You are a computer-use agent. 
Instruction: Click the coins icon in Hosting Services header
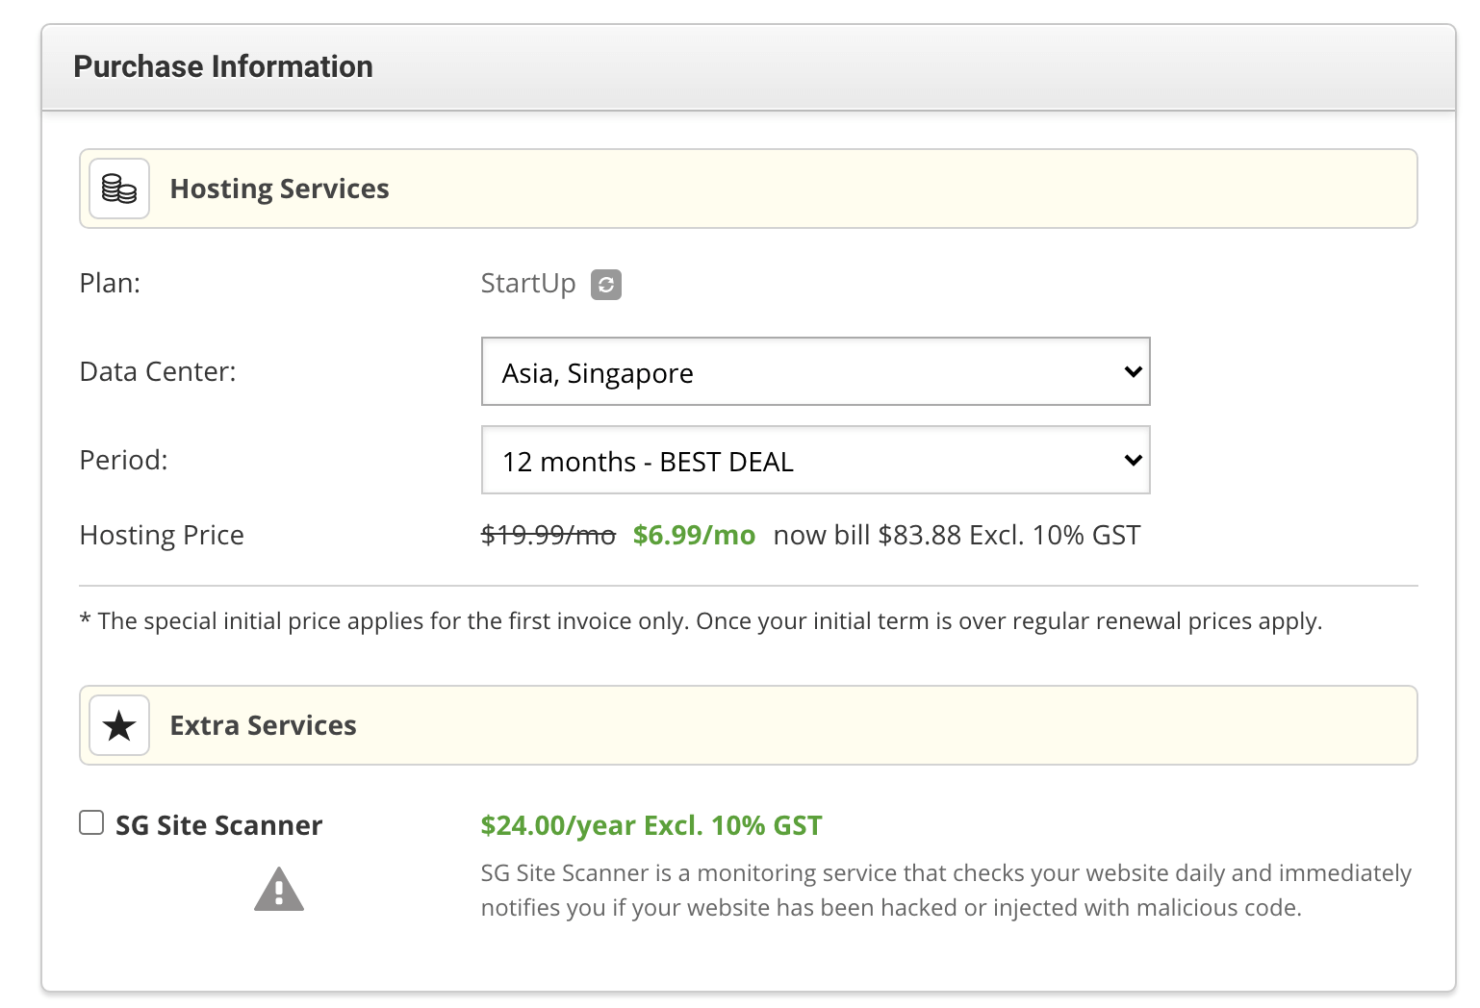click(119, 189)
